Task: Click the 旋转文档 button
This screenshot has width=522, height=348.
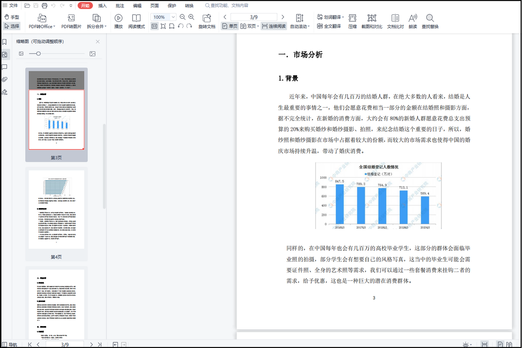Action: (207, 21)
